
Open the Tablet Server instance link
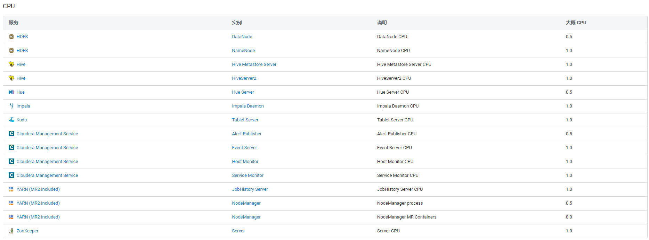point(245,120)
